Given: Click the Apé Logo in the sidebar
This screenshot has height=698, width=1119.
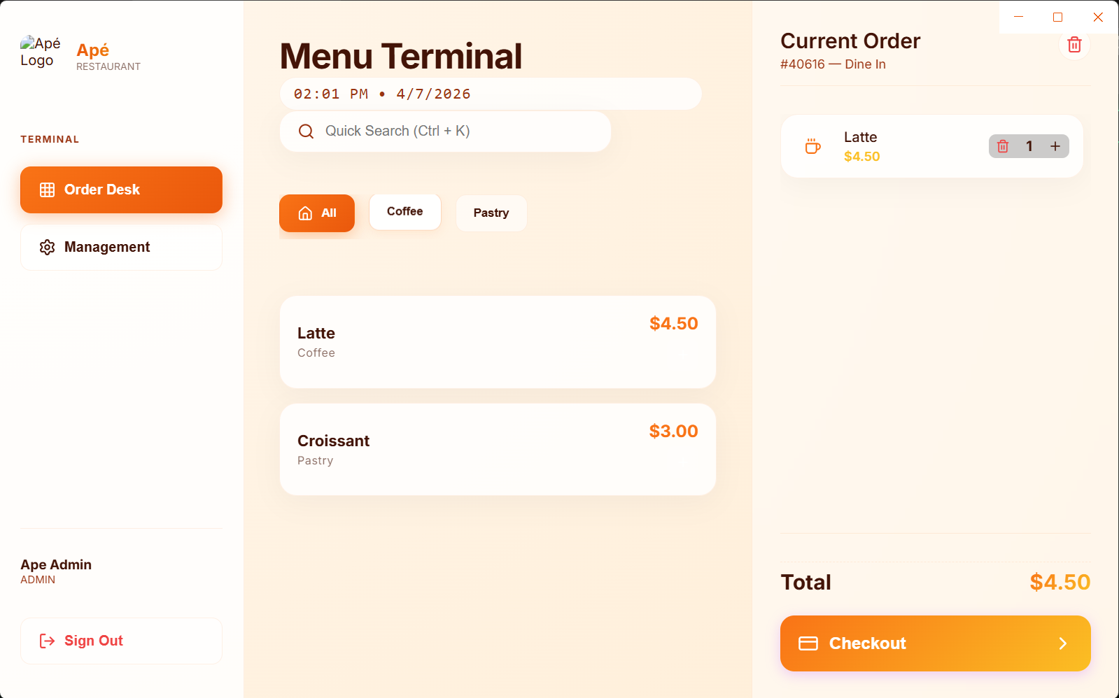Looking at the screenshot, I should tap(40, 52).
